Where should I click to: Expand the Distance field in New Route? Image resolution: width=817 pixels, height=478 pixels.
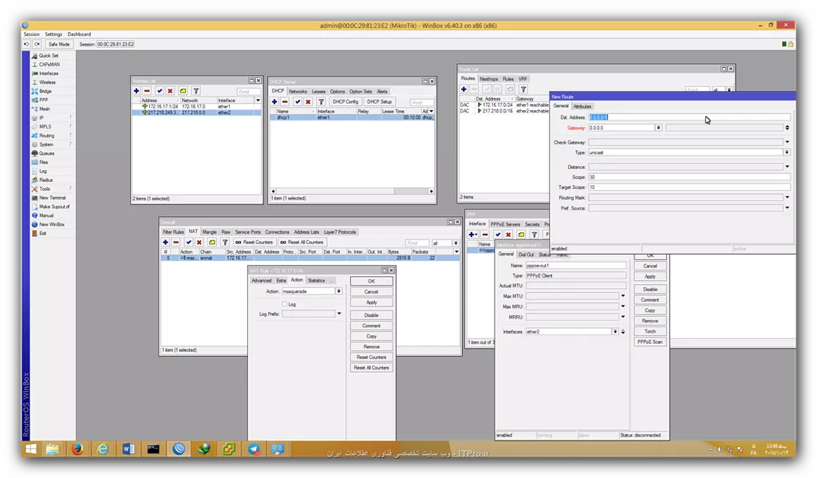tap(787, 167)
